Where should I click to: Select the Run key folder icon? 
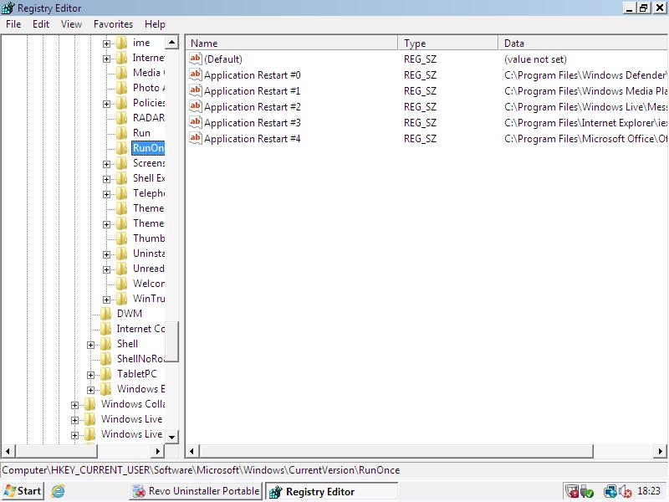pyautogui.click(x=122, y=132)
